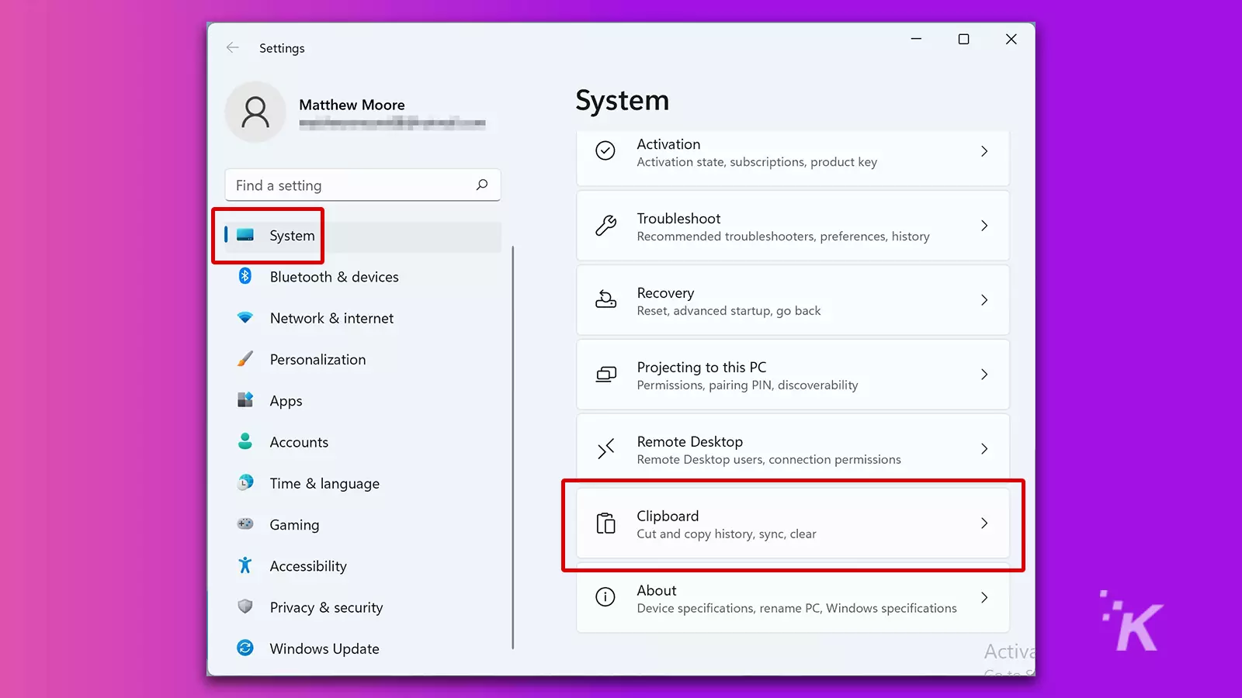
Task: Maximize the Settings window
Action: pos(963,39)
